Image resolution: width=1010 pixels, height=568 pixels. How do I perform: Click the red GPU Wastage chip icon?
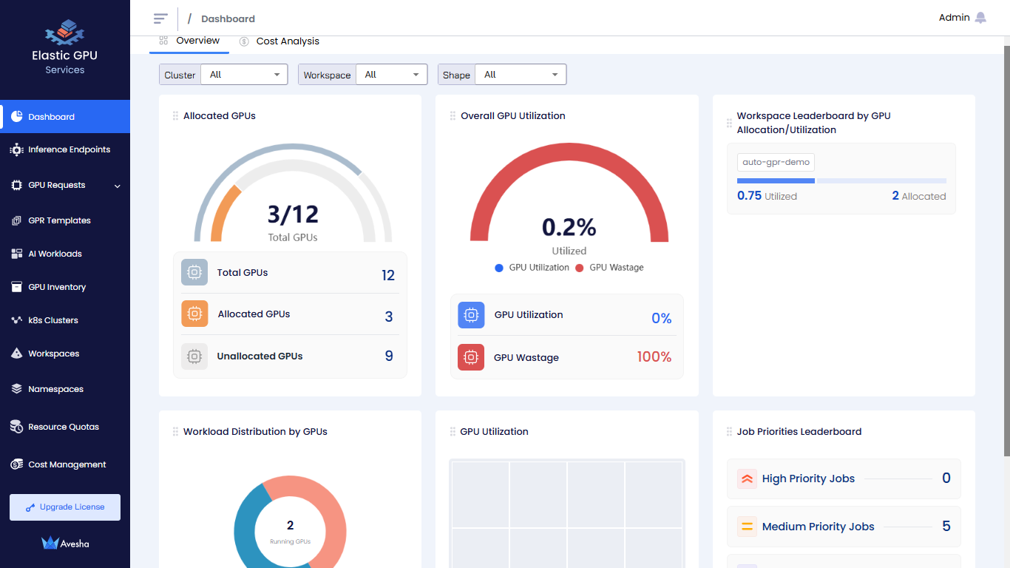471,357
